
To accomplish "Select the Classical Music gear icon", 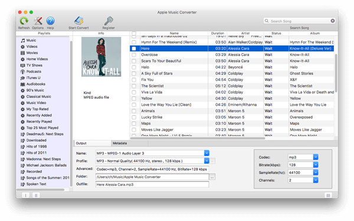I will (23, 96).
